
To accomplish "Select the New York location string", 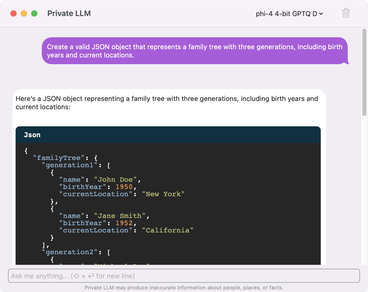I will (x=163, y=194).
